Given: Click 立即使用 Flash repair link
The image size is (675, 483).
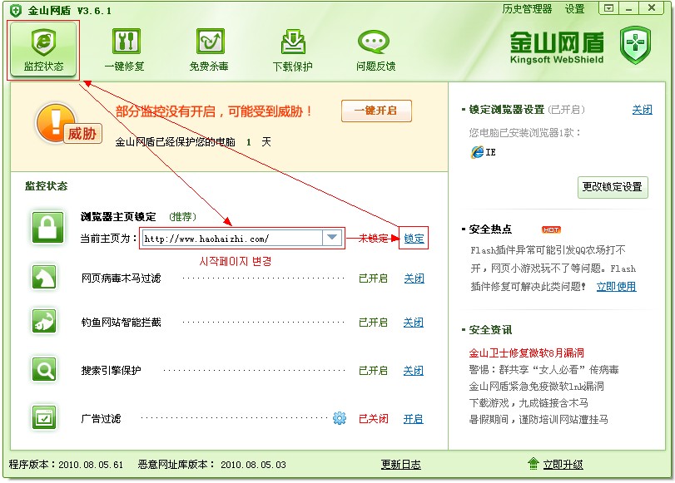Looking at the screenshot, I should [616, 287].
